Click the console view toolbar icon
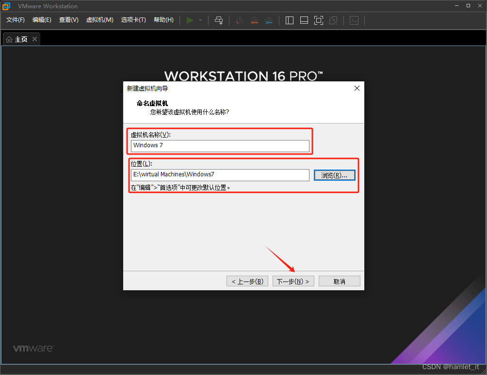Image resolution: width=487 pixels, height=375 pixels. point(354,20)
